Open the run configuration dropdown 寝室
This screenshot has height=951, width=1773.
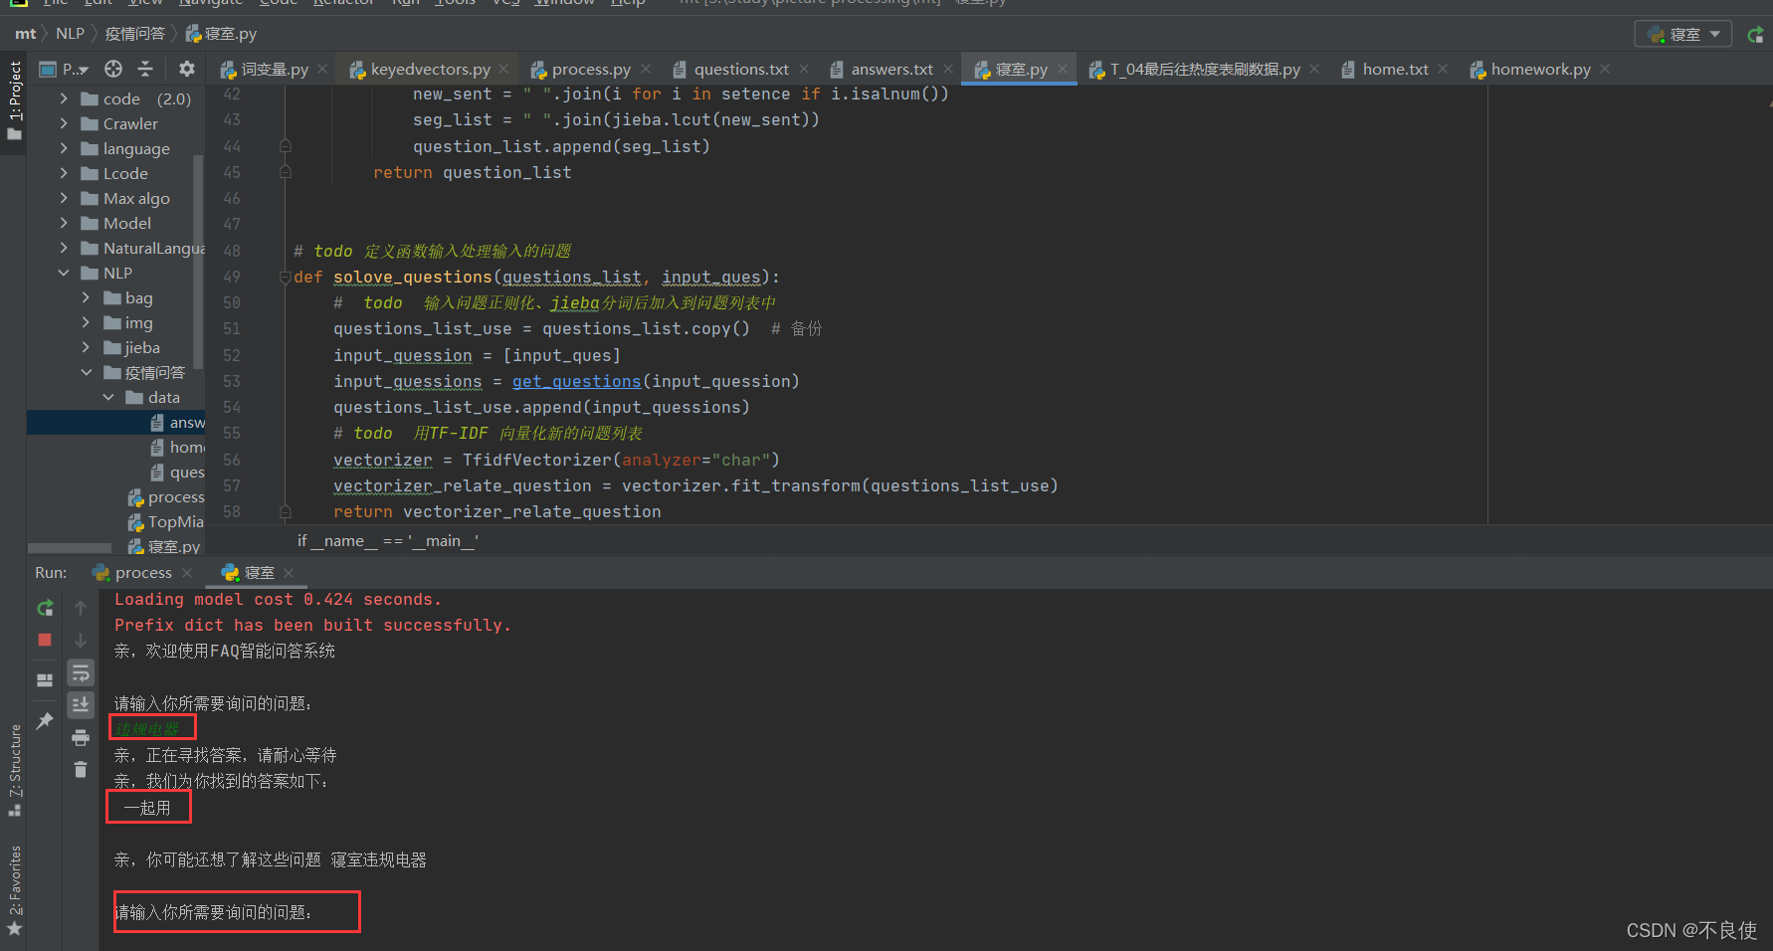pyautogui.click(x=1683, y=34)
